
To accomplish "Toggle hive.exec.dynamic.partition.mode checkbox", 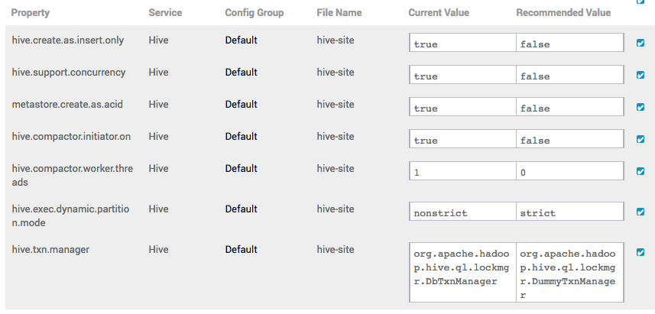I will 640,212.
